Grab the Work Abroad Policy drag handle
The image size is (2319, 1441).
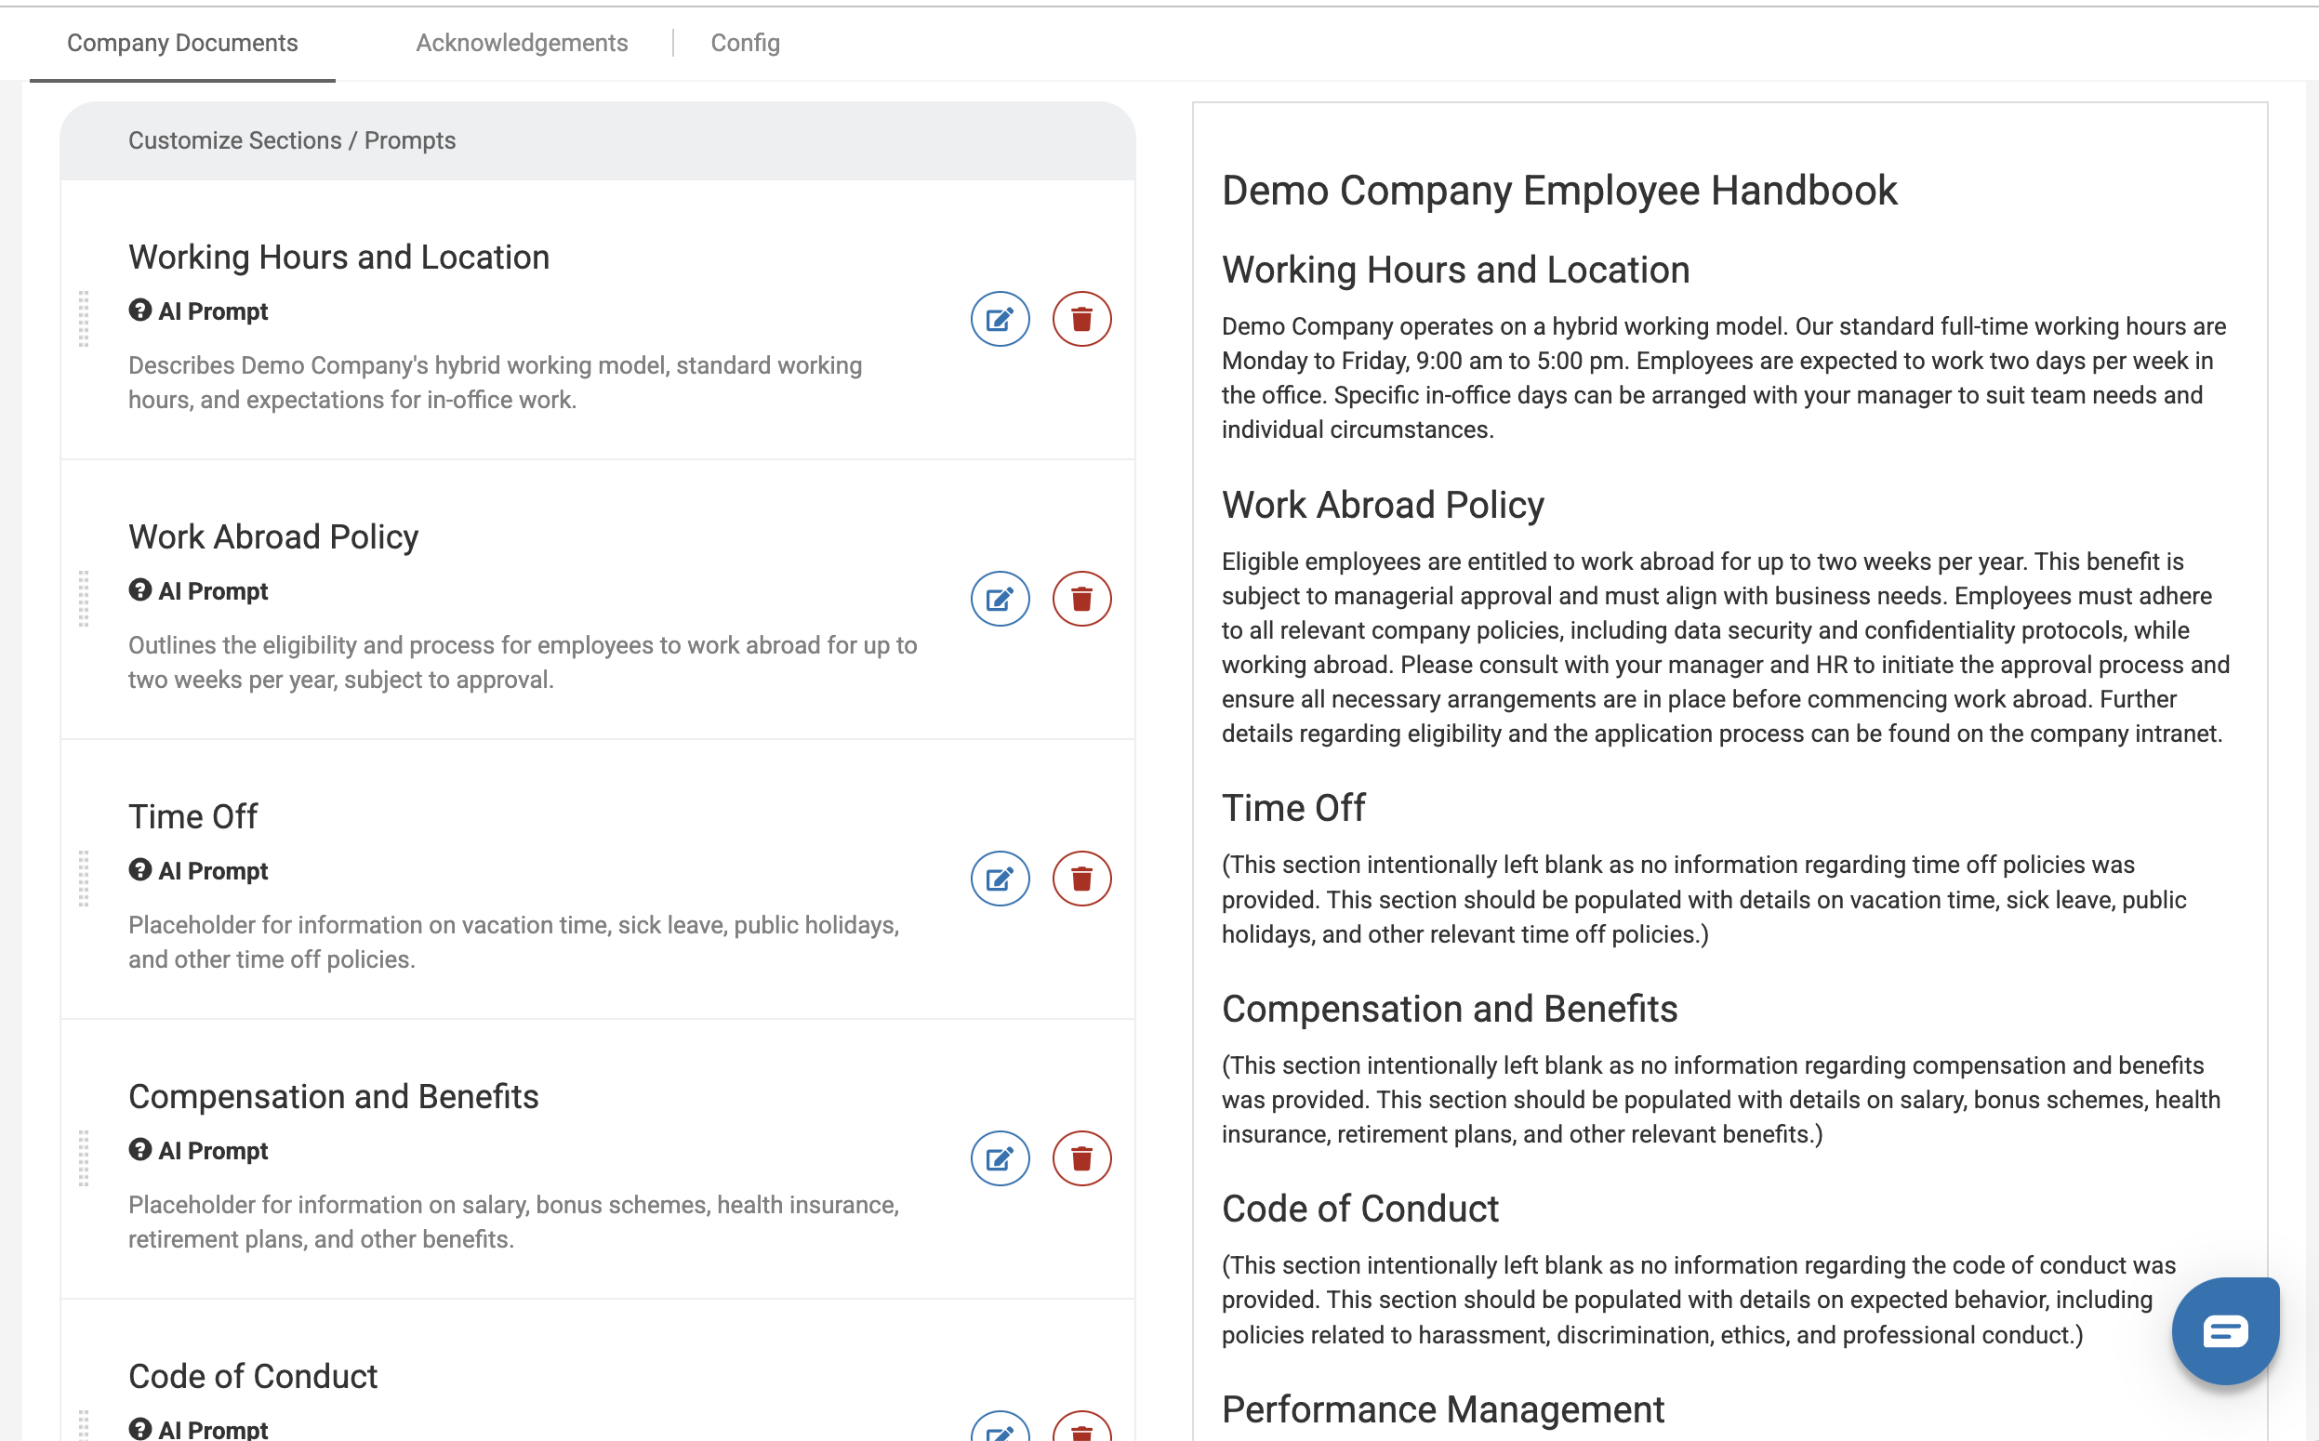[84, 600]
